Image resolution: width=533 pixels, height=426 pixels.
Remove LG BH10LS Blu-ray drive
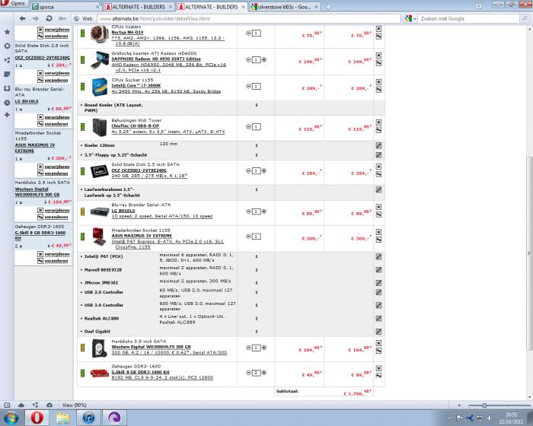(x=378, y=207)
